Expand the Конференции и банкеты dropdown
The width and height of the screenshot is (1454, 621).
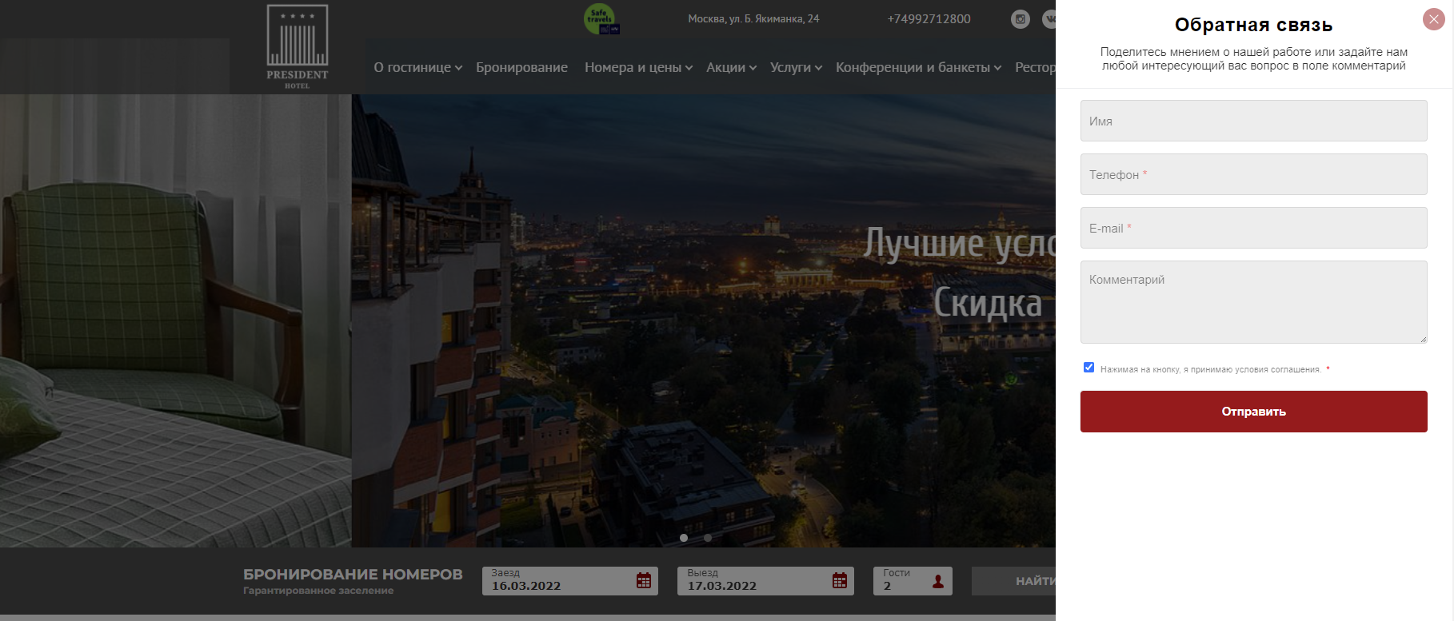tap(918, 68)
